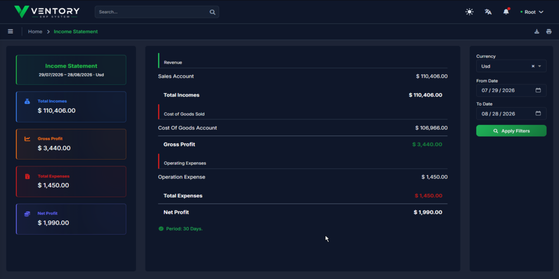Select Income Statement breadcrumb

point(75,31)
